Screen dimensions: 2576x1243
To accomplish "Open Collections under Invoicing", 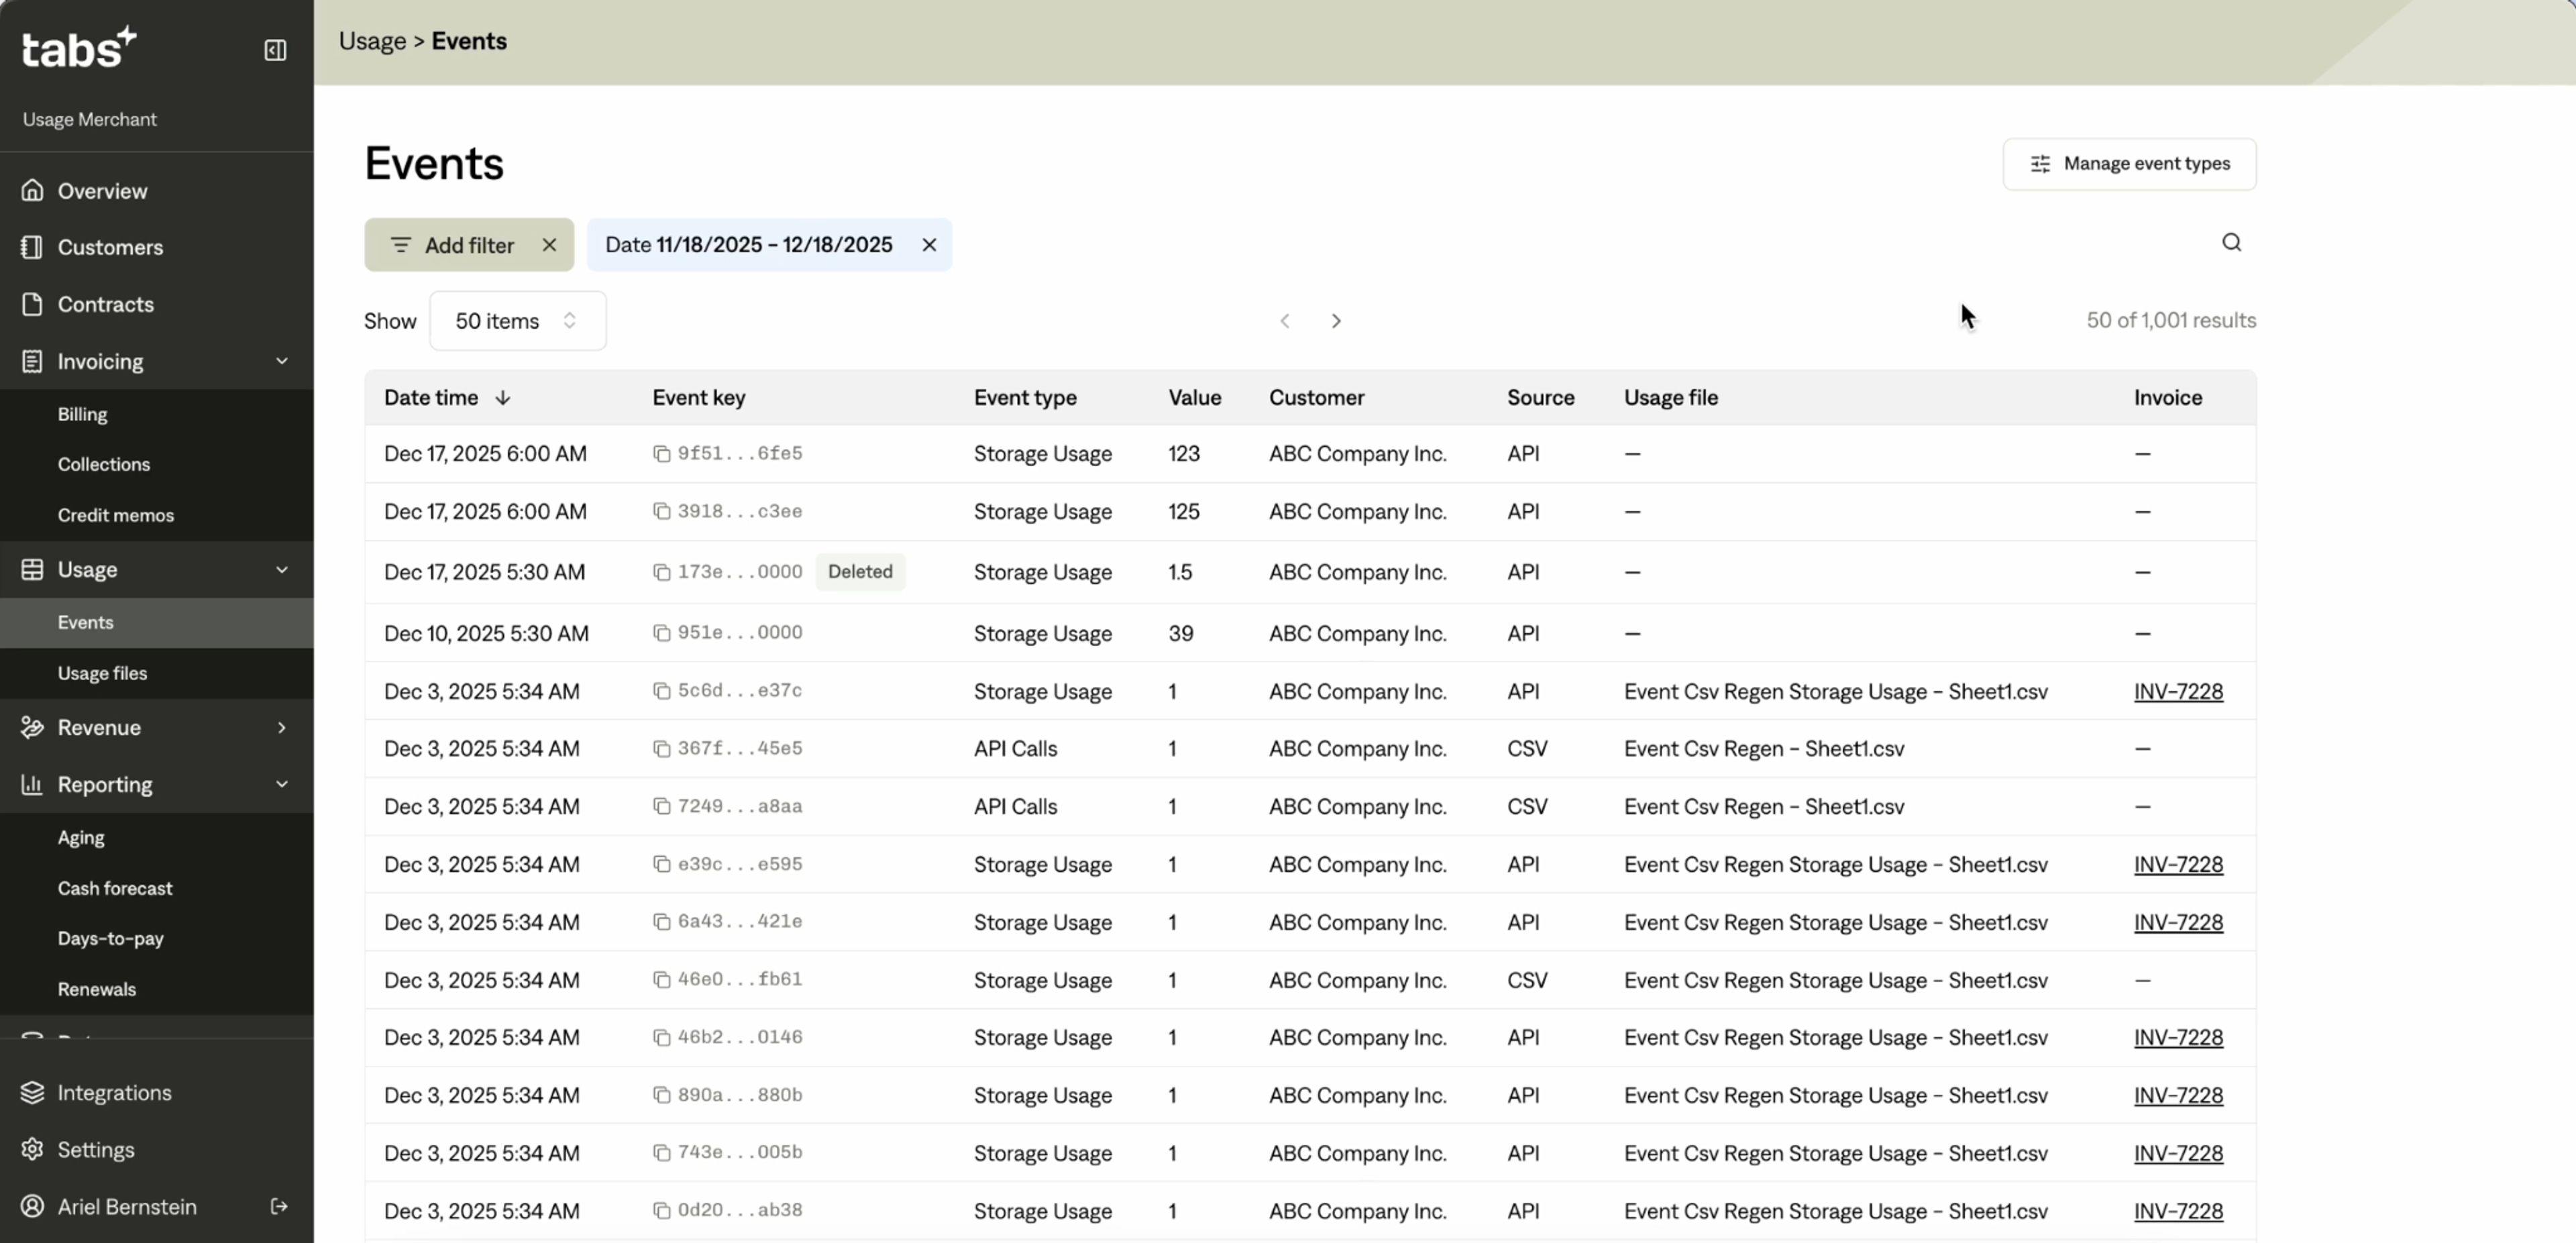I will (x=104, y=464).
